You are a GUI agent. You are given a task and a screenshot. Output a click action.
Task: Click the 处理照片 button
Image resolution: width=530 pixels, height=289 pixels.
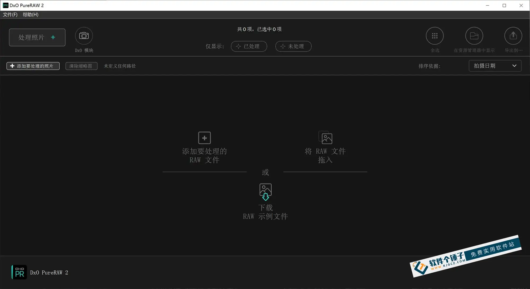pyautogui.click(x=37, y=37)
